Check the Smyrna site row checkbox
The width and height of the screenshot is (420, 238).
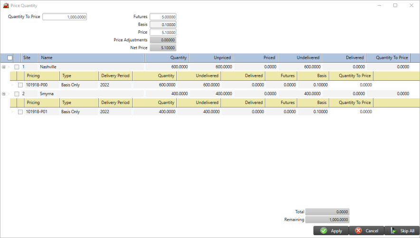17,94
